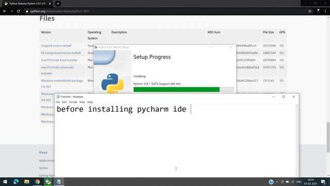Open the Windows Start menu
Image resolution: width=330 pixels, height=186 pixels.
[5, 182]
